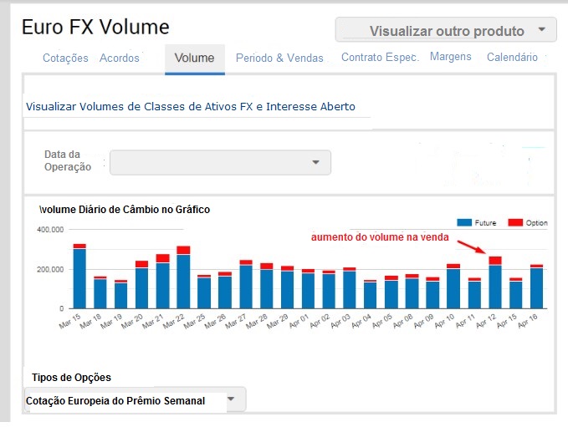
Task: Click the Volume tab
Action: [x=194, y=58]
